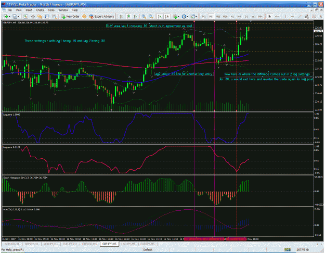Switch to GBPUSD,H1 chart tab

pos(12,244)
